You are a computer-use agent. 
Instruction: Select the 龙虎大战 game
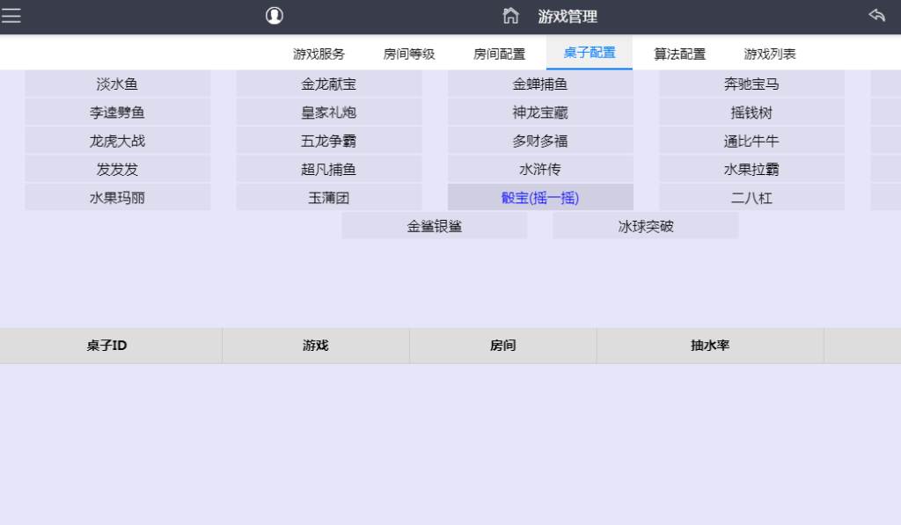click(117, 140)
